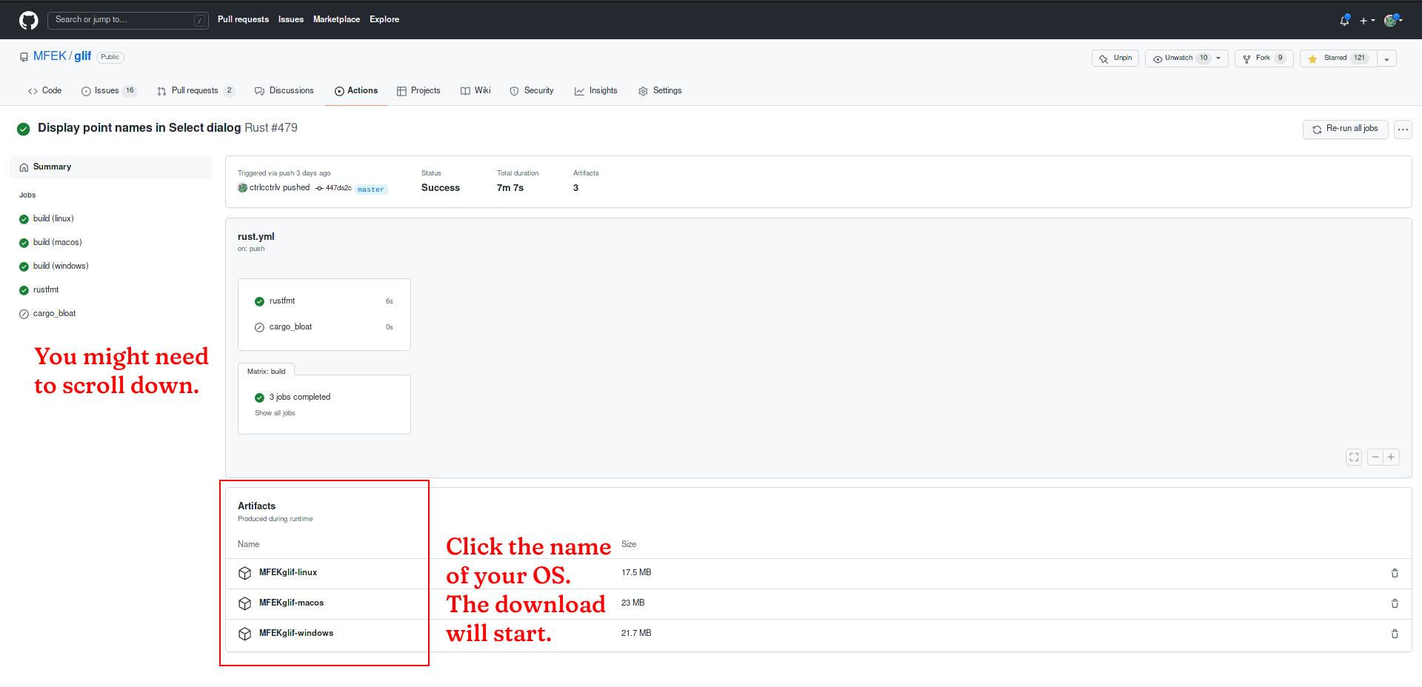Switch to the Settings tab

[x=660, y=90]
